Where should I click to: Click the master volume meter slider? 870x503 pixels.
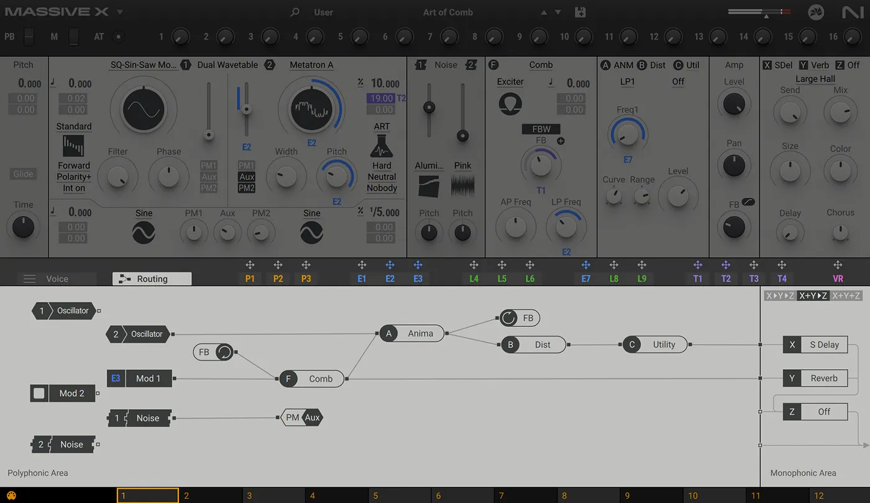(x=759, y=12)
